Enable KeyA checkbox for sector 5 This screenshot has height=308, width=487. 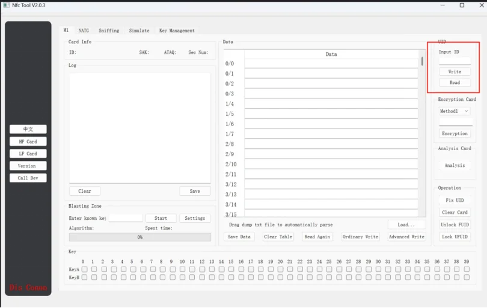[x=133, y=269]
